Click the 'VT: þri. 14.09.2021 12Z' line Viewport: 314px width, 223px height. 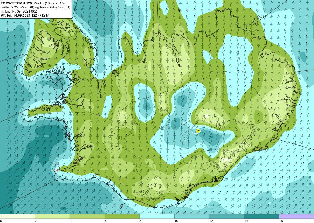click(19, 15)
